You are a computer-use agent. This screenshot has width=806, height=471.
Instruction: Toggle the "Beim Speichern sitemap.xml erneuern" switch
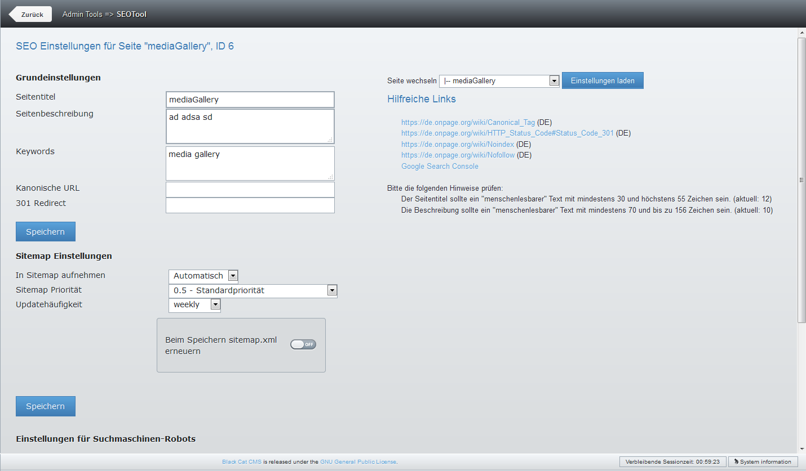(303, 344)
